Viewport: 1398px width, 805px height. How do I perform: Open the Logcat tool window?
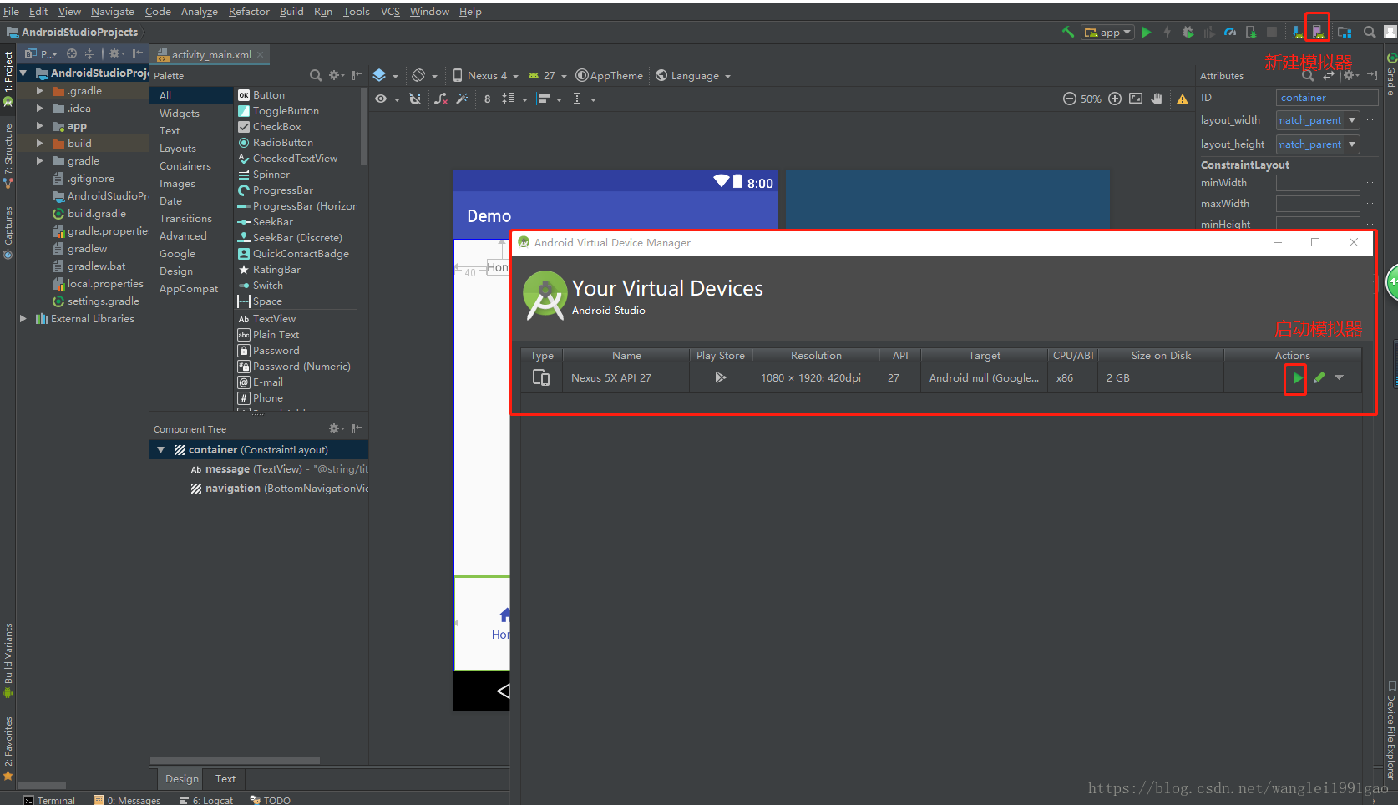click(206, 800)
